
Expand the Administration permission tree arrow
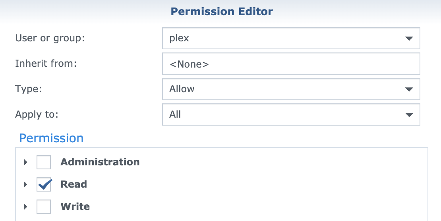(x=25, y=162)
